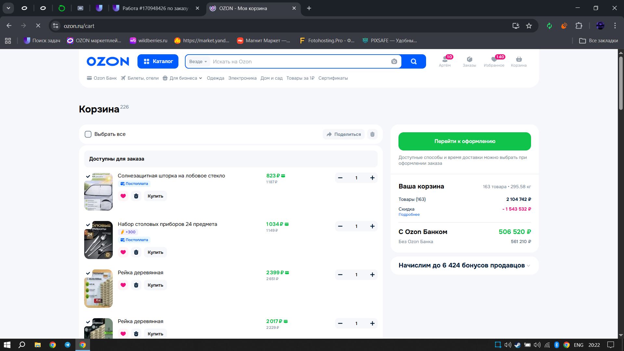Open Избранное favorites heart icon
Image resolution: width=624 pixels, height=351 pixels.
click(x=494, y=59)
